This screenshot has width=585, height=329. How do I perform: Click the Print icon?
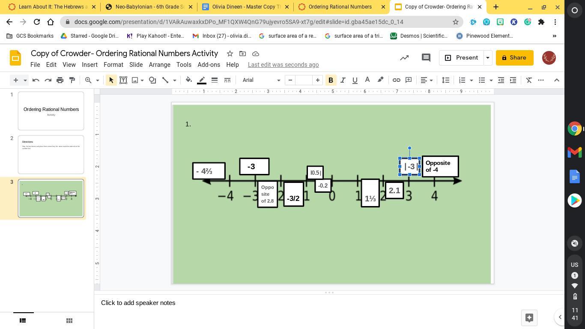[x=60, y=80]
